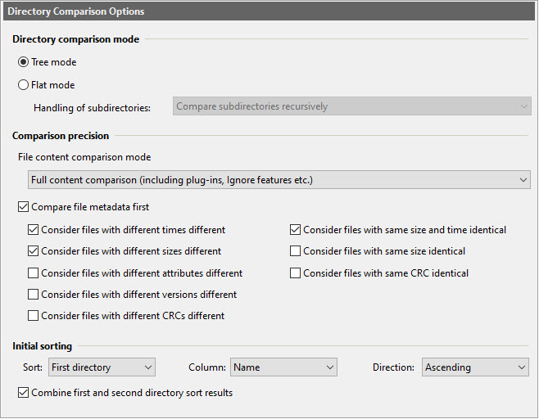Screen dimensions: 539x419
Task: Open the Sort dropdown showing First directory
Action: 102,367
